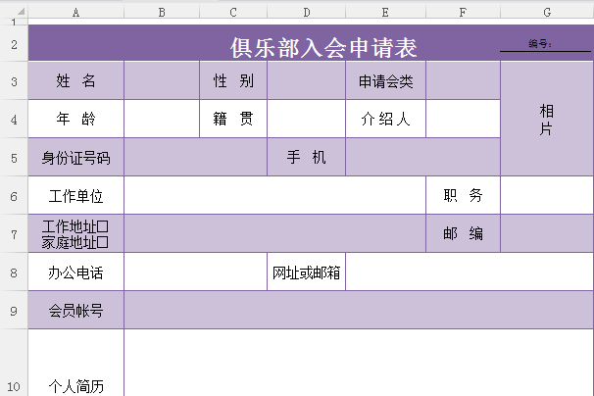Screen dimensions: 594x396
Task: Tick the 工作地址 checkbox
Action: pos(102,227)
